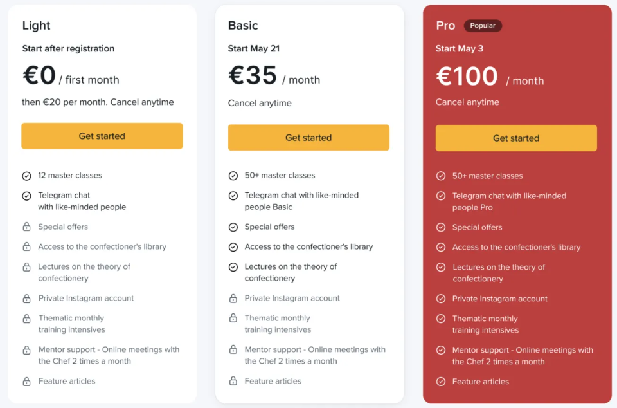
Task: Click lock icon beside Light confectioner's library
Action: (x=26, y=247)
